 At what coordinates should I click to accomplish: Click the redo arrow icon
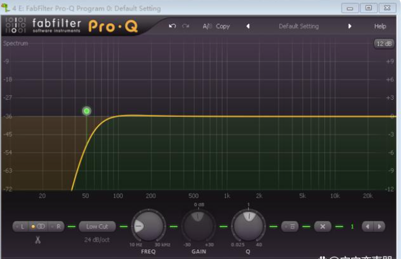pyautogui.click(x=186, y=26)
